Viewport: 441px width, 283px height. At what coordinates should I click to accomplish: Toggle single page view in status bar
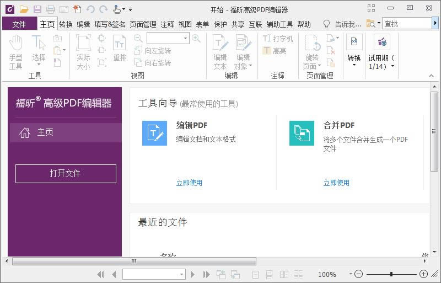[x=255, y=275]
